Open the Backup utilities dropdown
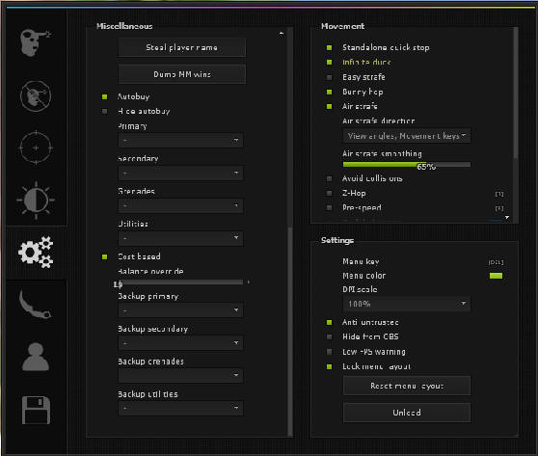 coord(181,409)
